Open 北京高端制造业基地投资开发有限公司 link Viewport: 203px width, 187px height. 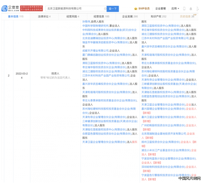click(164, 134)
